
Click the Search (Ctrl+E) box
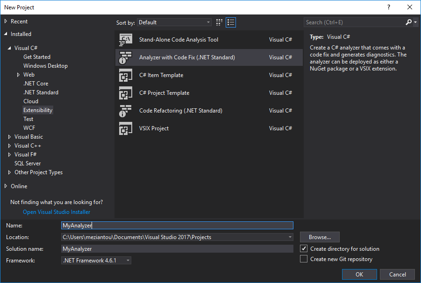[354, 22]
